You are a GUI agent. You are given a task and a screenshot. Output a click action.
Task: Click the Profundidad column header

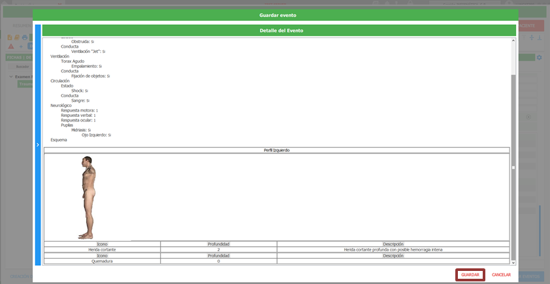(218, 244)
